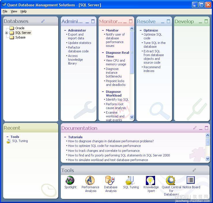
Task: Select the SQL Server tree item
Action: pyautogui.click(x=23, y=33)
